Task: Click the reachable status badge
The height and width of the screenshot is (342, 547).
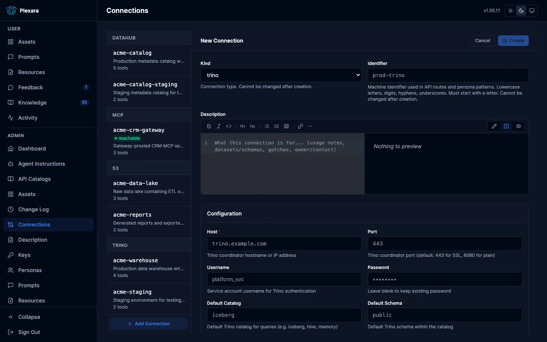Action: (x=127, y=138)
